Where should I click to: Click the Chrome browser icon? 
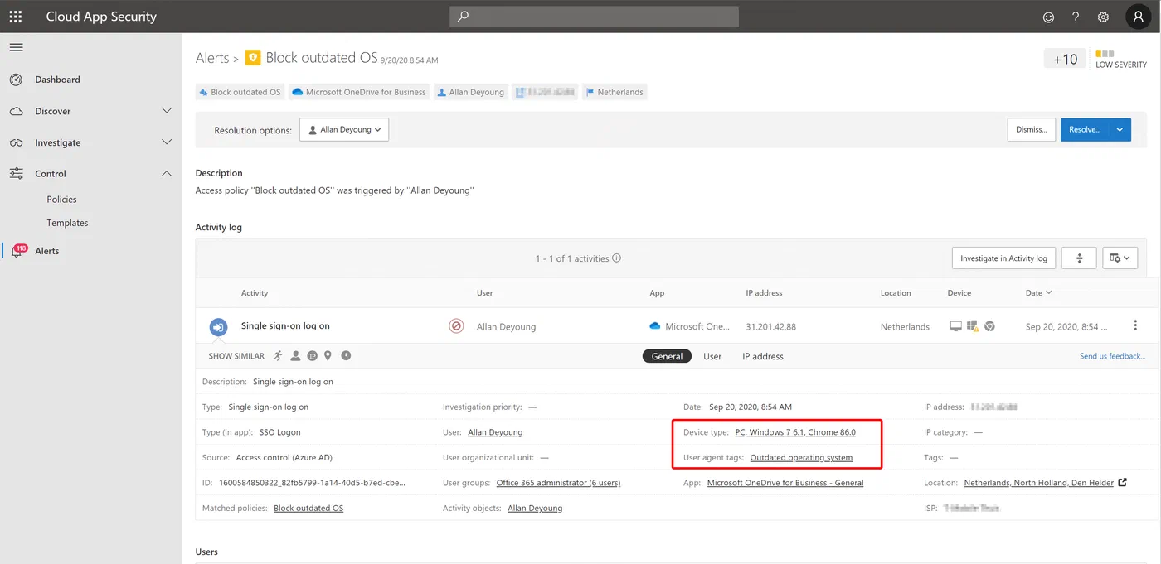989,326
